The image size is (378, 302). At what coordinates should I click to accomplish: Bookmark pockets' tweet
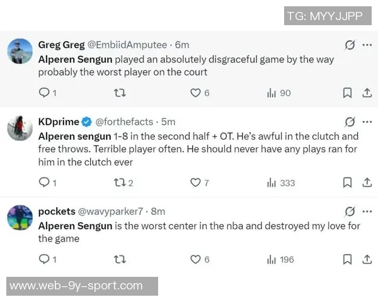pos(347,259)
